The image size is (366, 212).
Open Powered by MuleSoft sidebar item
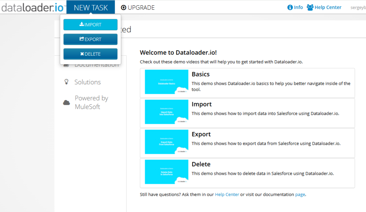(x=91, y=102)
